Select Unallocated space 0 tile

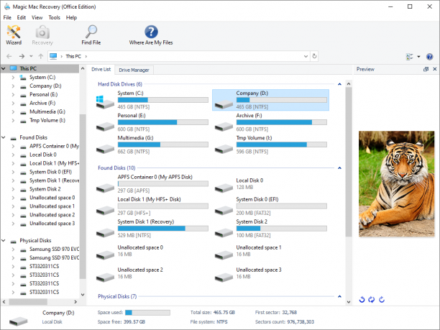(152, 251)
